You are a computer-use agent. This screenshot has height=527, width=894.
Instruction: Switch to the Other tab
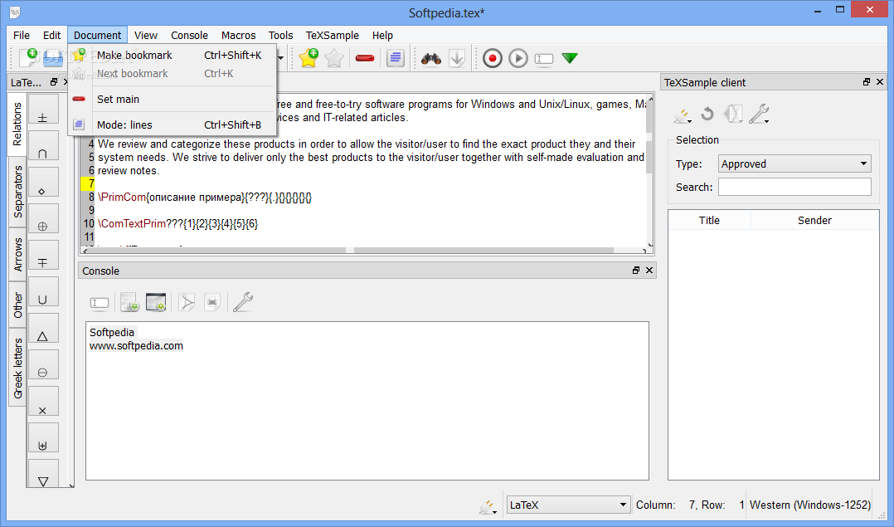click(x=17, y=305)
